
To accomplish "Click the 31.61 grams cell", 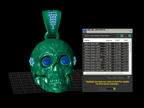I will pos(109,60).
